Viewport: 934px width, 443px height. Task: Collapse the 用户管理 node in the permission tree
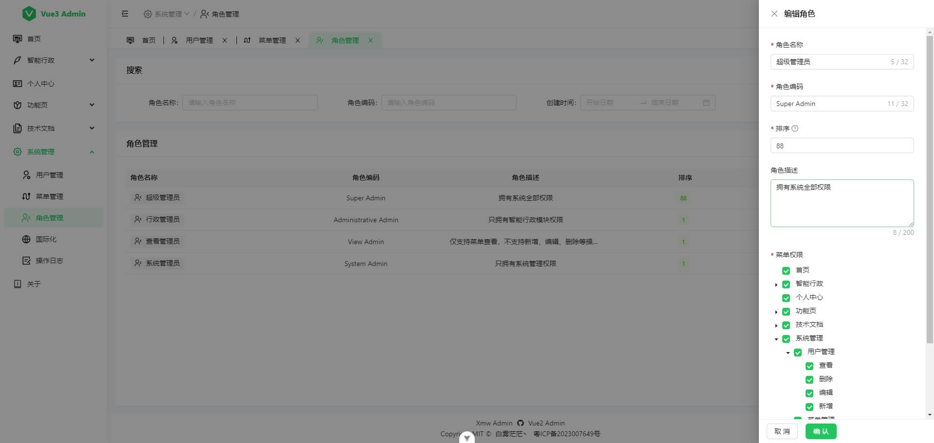(788, 353)
